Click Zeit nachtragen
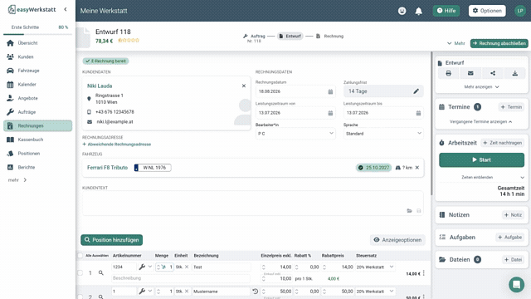The image size is (531, 299). click(x=503, y=143)
